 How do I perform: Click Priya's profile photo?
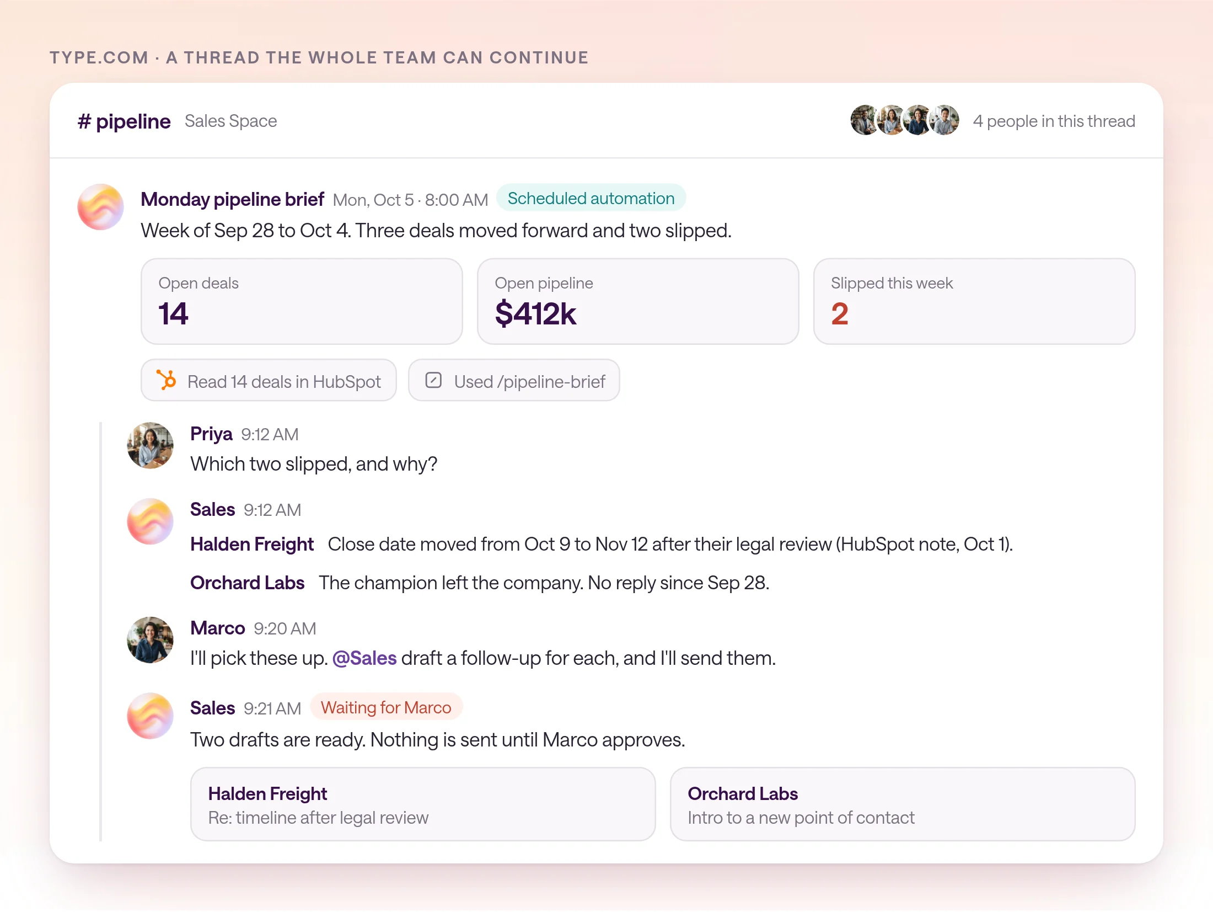[x=150, y=445]
